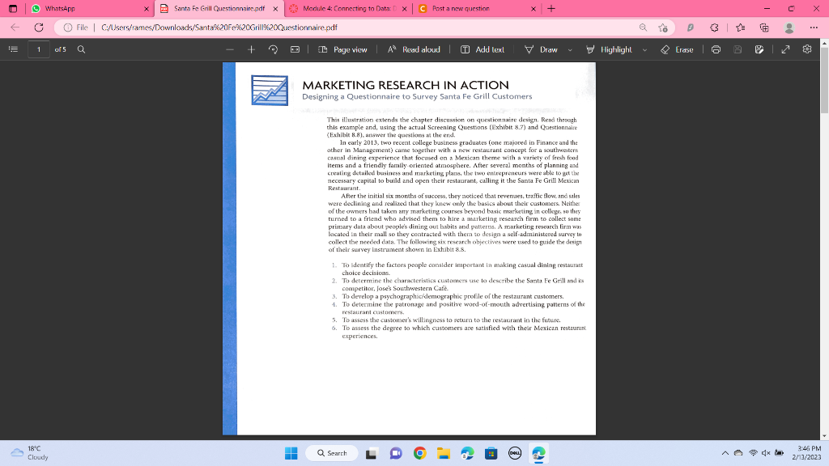
Task: Close the Post a new question tab
Action: (x=533, y=8)
